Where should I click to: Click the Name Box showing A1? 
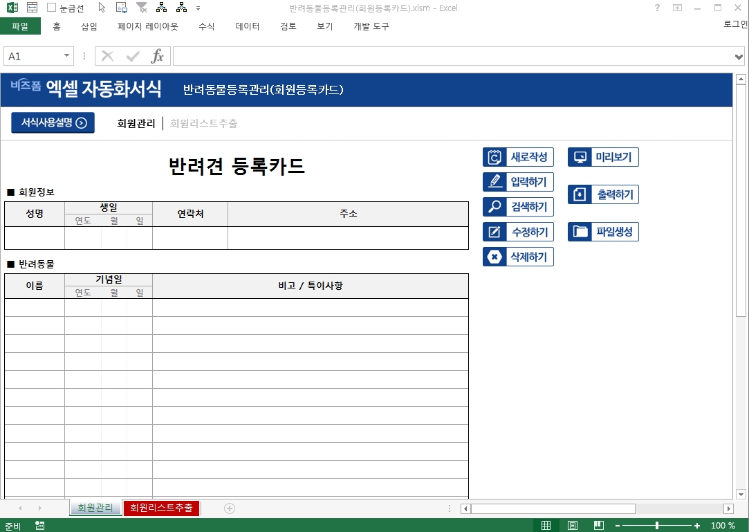[x=33, y=57]
